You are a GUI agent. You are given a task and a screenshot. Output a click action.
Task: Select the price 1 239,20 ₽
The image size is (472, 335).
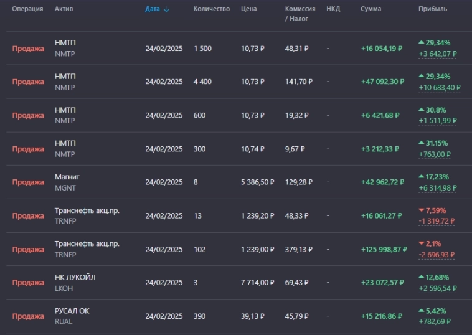[x=257, y=216]
